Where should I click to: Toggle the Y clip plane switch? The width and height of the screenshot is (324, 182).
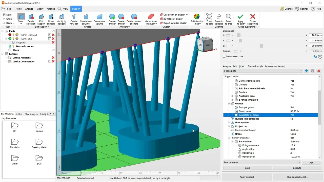(x=228, y=40)
